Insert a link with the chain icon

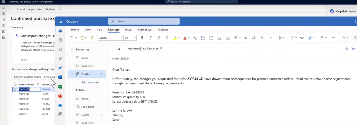pyautogui.click(x=302, y=38)
